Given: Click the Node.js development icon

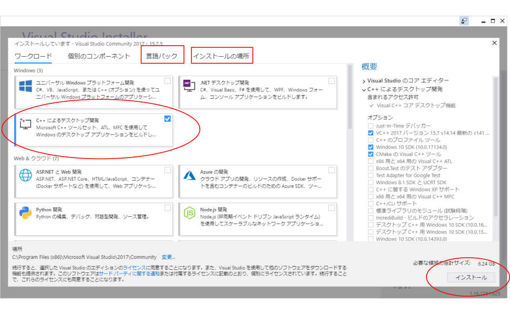Looking at the screenshot, I should (x=189, y=213).
